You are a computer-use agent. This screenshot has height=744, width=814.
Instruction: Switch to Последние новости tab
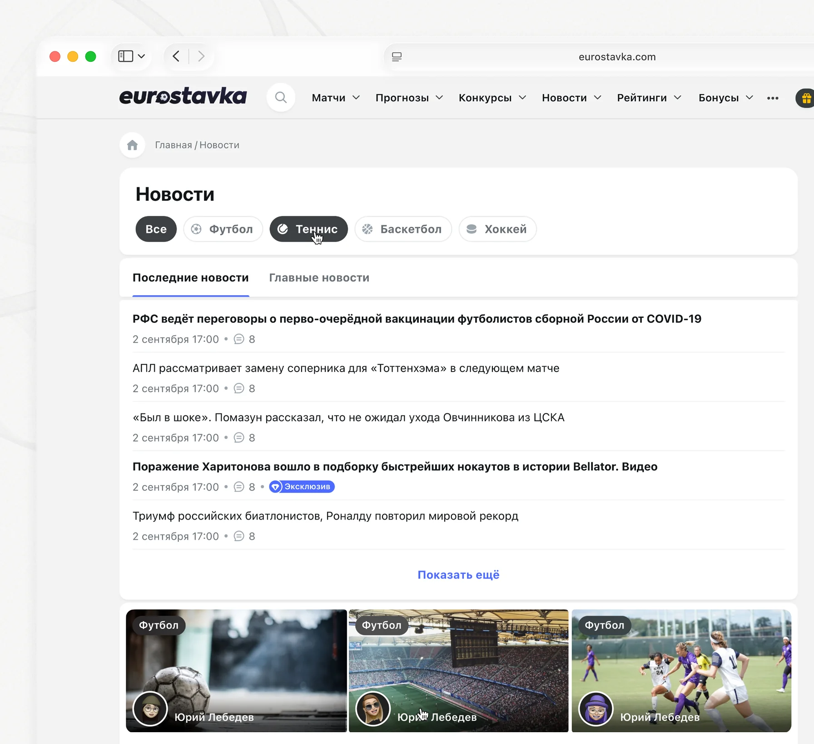[191, 278]
